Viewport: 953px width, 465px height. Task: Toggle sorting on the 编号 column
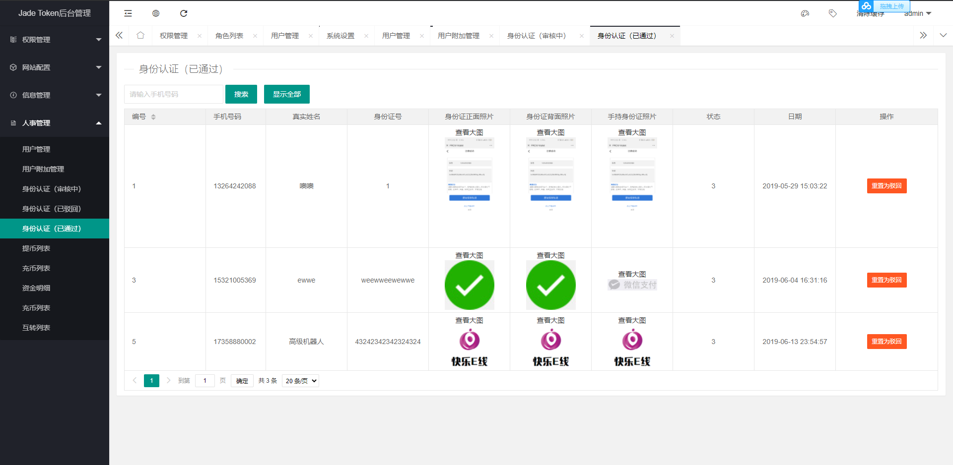click(x=154, y=117)
